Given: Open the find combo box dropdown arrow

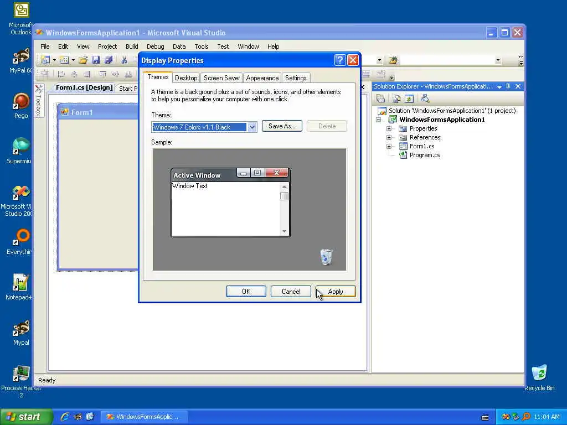Looking at the screenshot, I should click(x=498, y=60).
